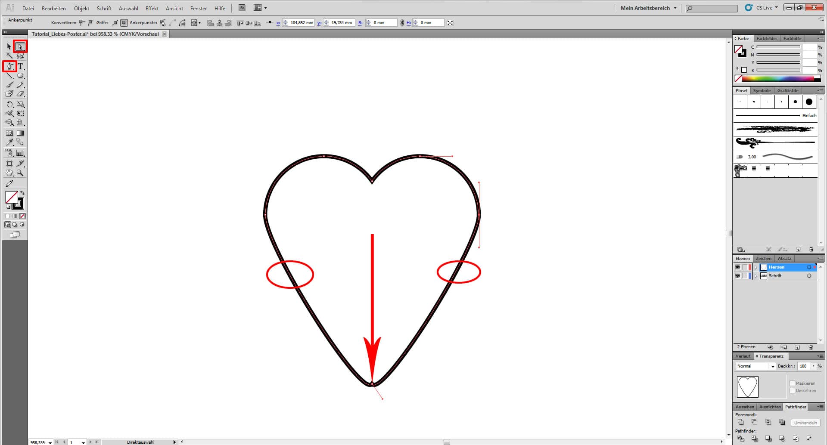
Task: Select the Direct Selection tool
Action: (x=20, y=46)
